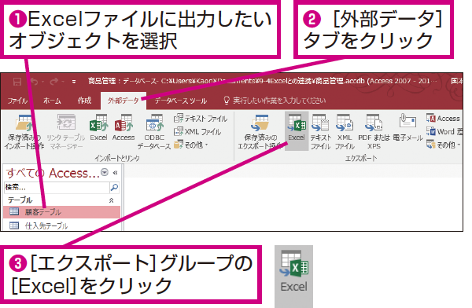Image resolution: width=472 pixels, height=308 pixels.
Task: Import from Access in インポートとリンク group
Action: [124, 128]
